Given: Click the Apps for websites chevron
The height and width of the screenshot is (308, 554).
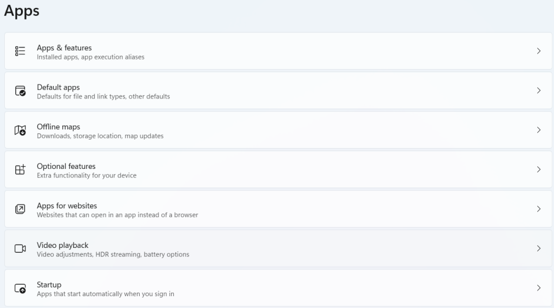Looking at the screenshot, I should pos(539,209).
